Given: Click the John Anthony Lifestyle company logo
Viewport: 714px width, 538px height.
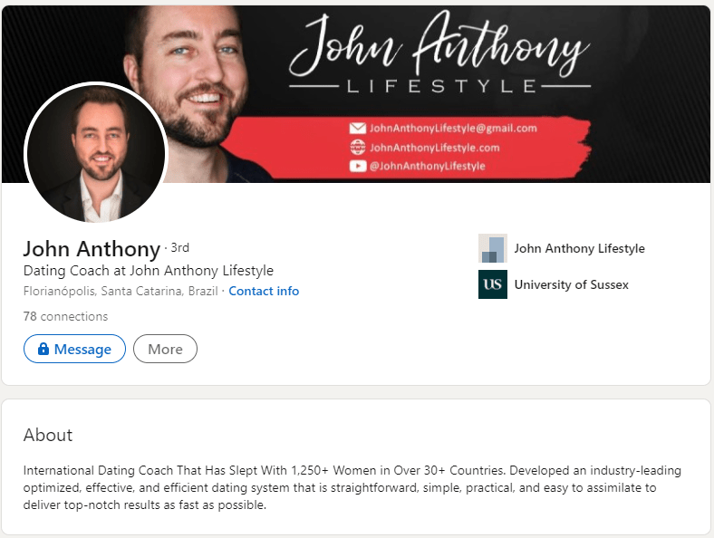Looking at the screenshot, I should (x=493, y=248).
